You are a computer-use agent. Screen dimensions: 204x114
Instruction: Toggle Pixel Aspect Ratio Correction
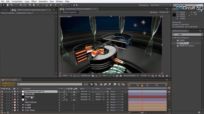point(153,76)
